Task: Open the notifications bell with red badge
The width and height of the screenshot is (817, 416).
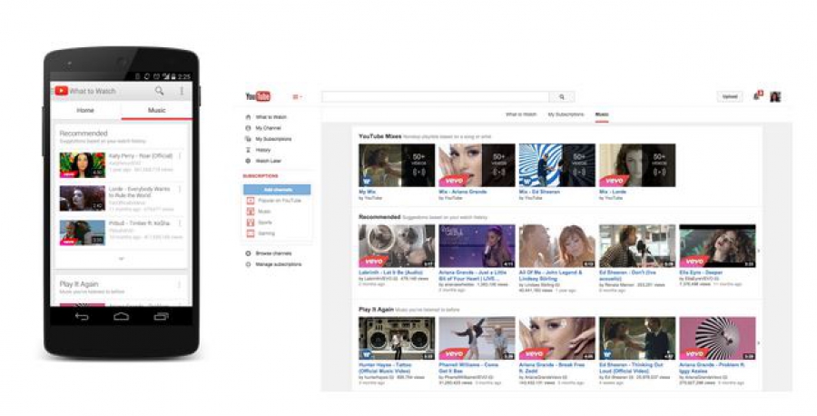Action: (x=758, y=96)
